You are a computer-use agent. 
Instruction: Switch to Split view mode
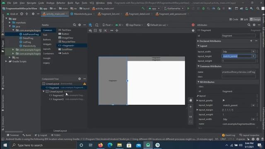click(x=244, y=19)
